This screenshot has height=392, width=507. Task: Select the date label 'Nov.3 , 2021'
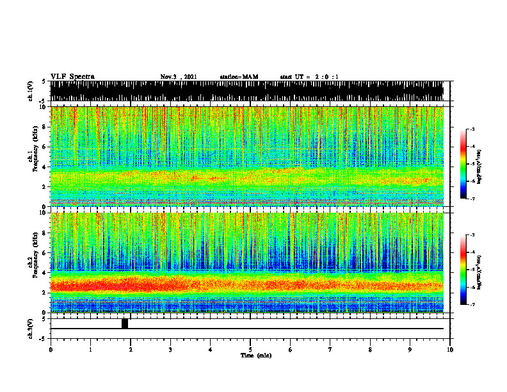pos(179,77)
